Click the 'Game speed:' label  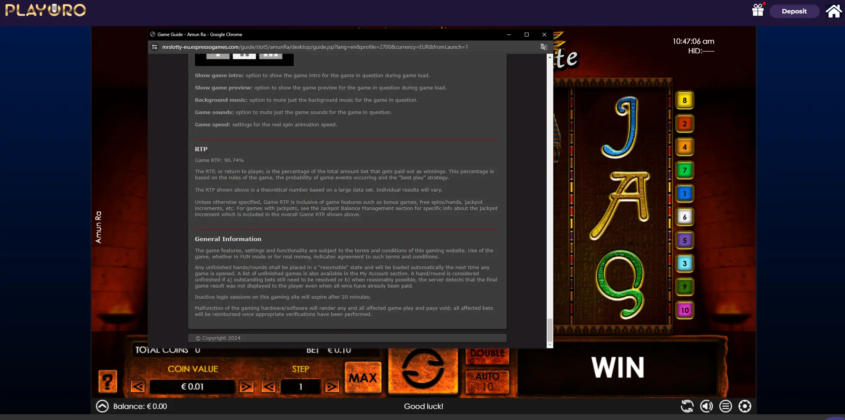pyautogui.click(x=213, y=125)
